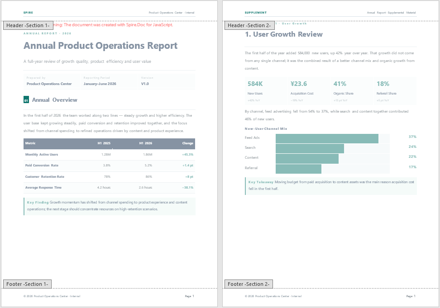Click the "86%" table cell

click(x=149, y=176)
